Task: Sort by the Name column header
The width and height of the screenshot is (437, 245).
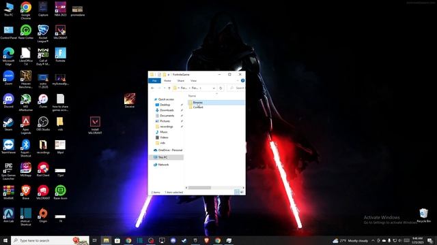Action: click(x=192, y=96)
